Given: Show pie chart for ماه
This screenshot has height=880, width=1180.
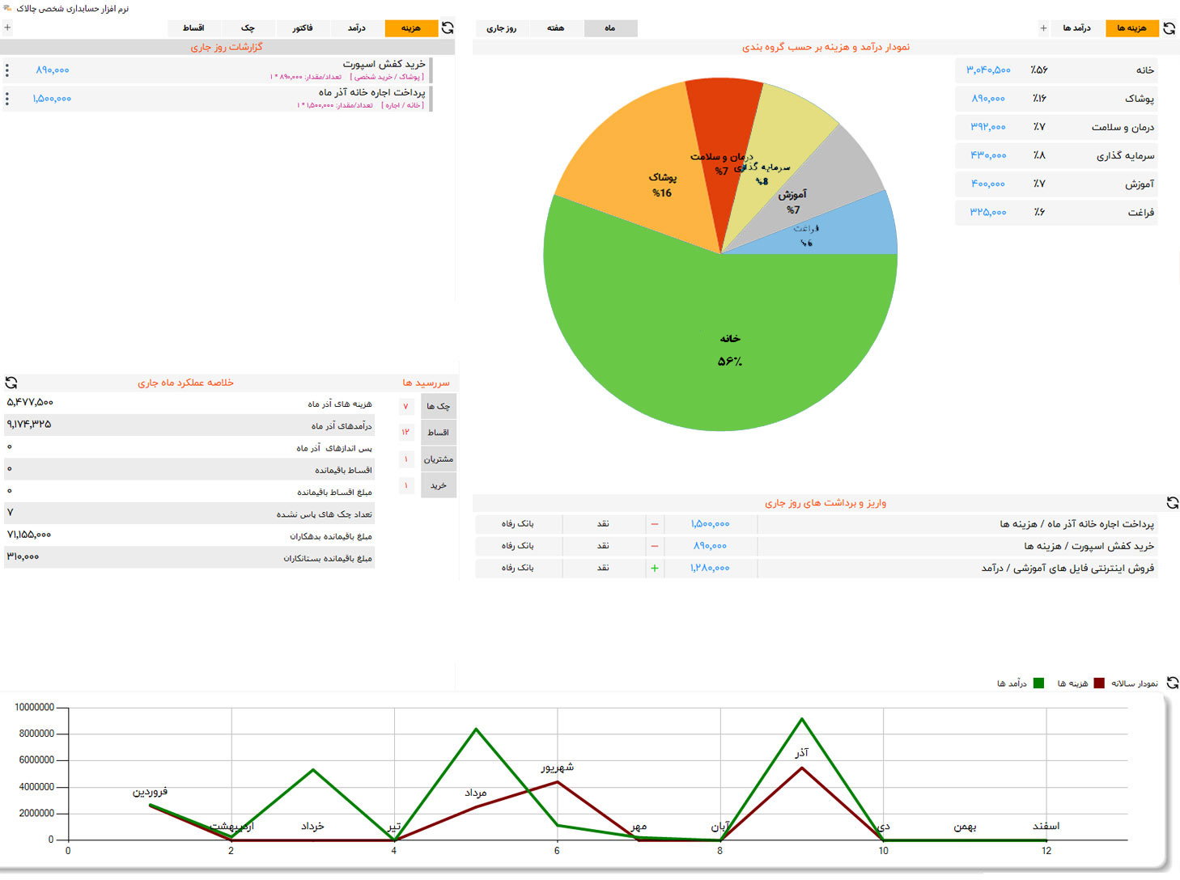Looking at the screenshot, I should (610, 28).
